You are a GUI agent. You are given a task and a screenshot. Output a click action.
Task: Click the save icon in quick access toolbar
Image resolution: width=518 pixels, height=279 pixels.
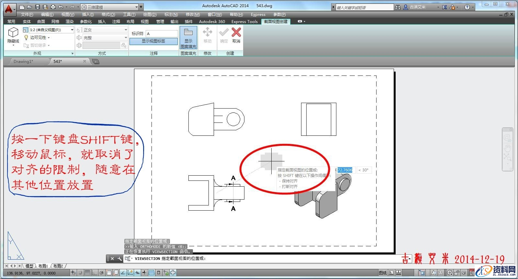coord(38,7)
